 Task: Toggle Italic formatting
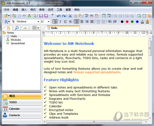coord(60,22)
